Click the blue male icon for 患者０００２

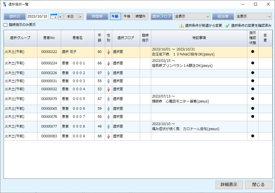[x=108, y=73]
